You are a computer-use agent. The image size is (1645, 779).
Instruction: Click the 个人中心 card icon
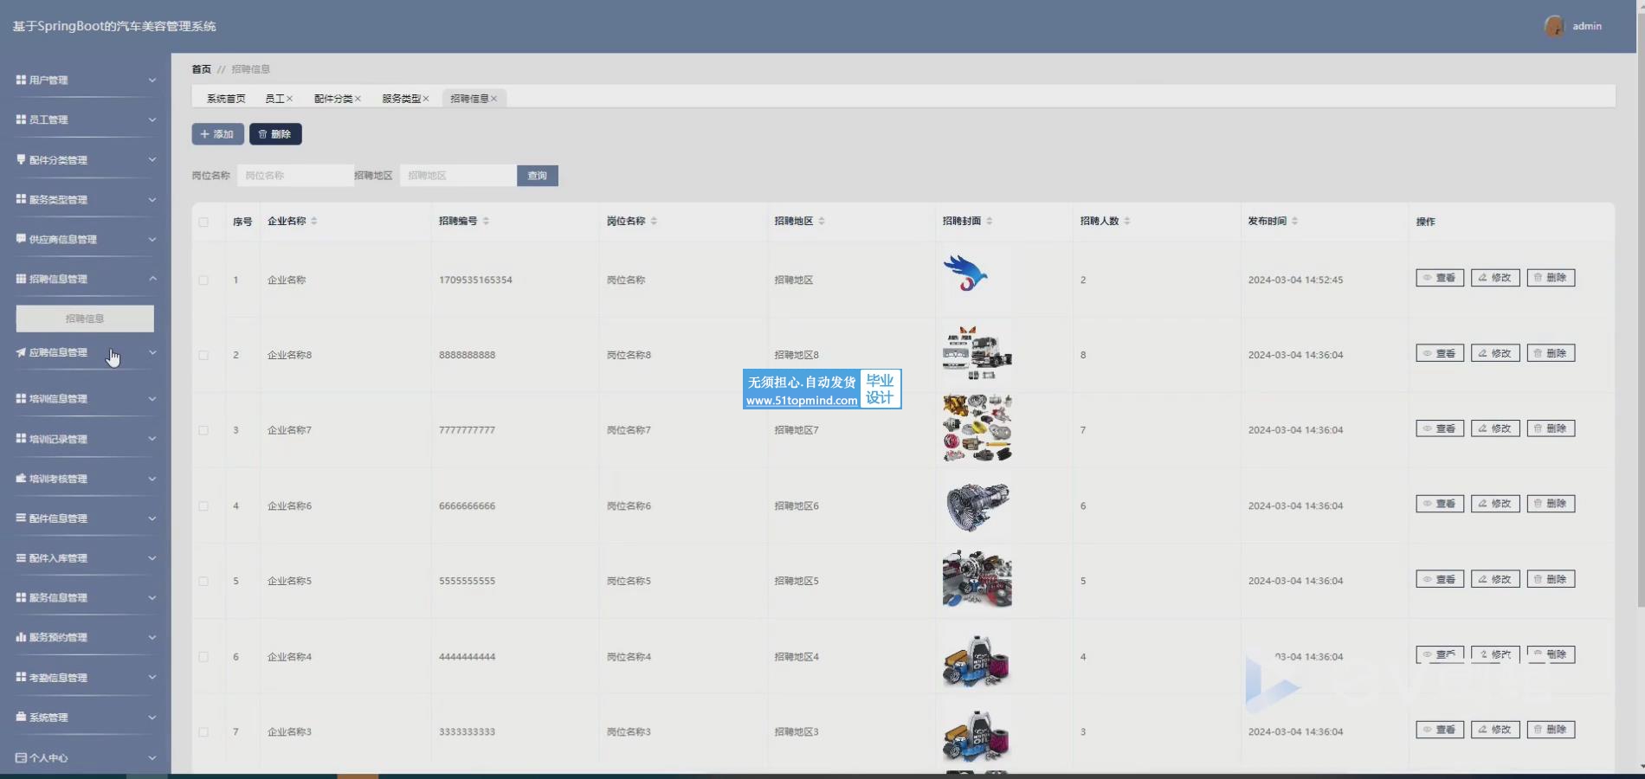[21, 757]
